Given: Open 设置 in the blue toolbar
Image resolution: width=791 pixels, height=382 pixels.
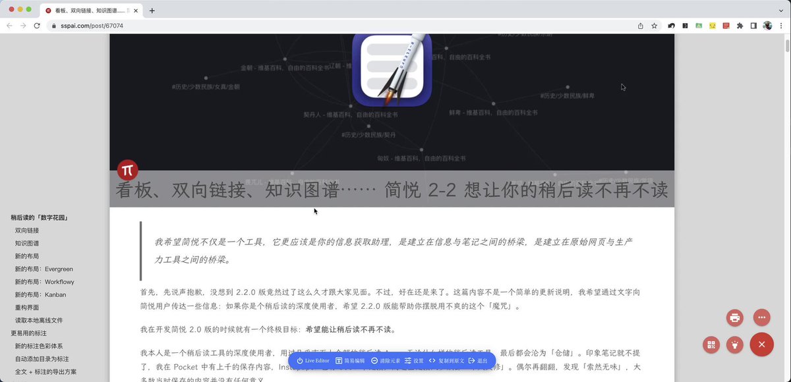Looking at the screenshot, I should (x=414, y=361).
